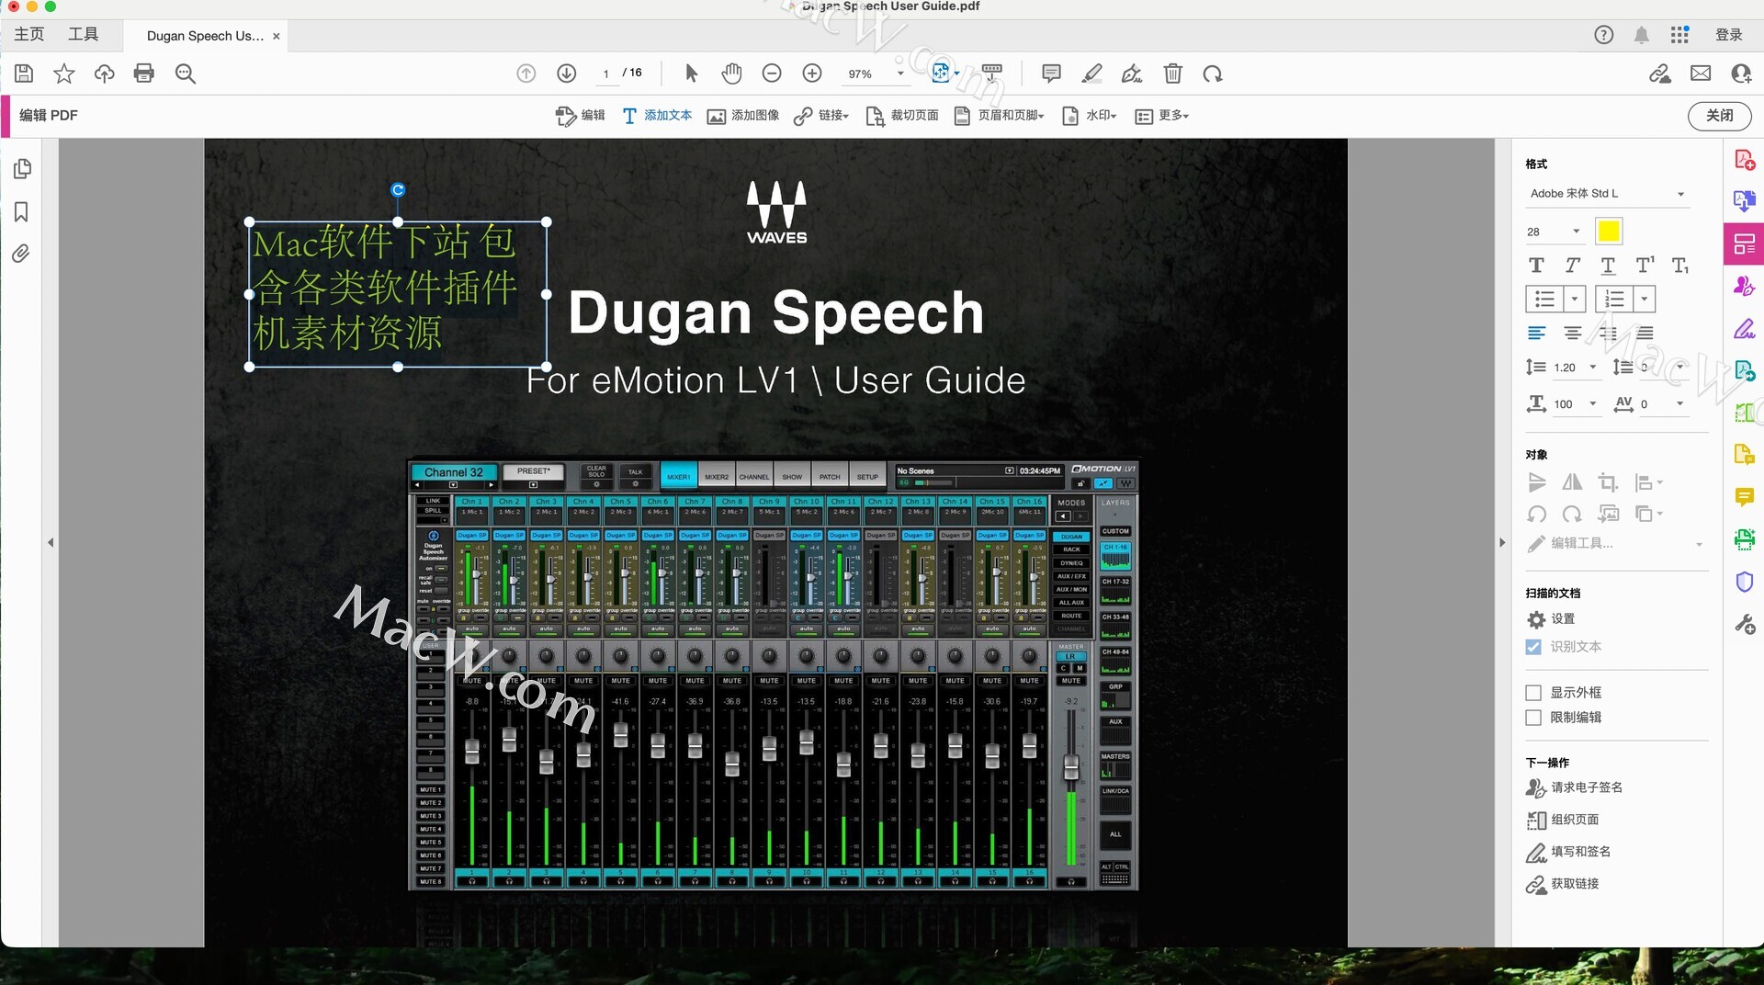Open the attachments paperclip panel
This screenshot has height=985, width=1764.
pos(21,254)
